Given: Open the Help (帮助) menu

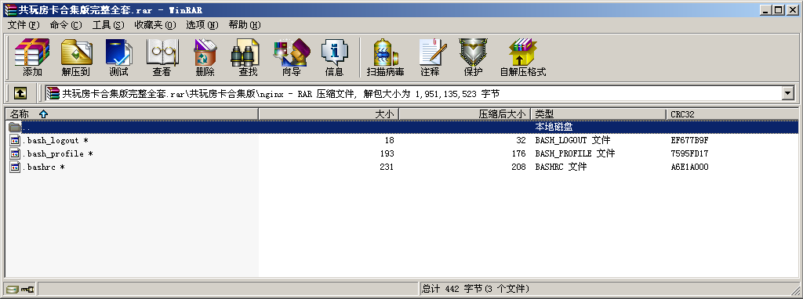Looking at the screenshot, I should 245,25.
